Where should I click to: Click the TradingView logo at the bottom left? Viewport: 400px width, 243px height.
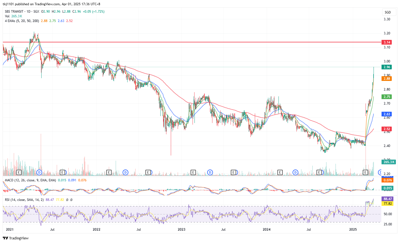click(16, 238)
